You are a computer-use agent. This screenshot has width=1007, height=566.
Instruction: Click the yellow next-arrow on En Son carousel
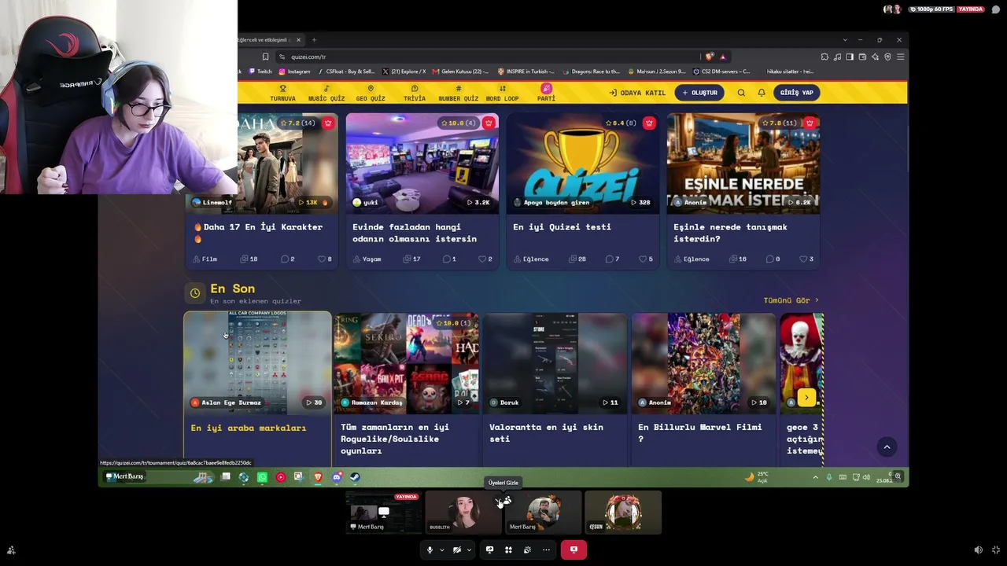(x=806, y=398)
